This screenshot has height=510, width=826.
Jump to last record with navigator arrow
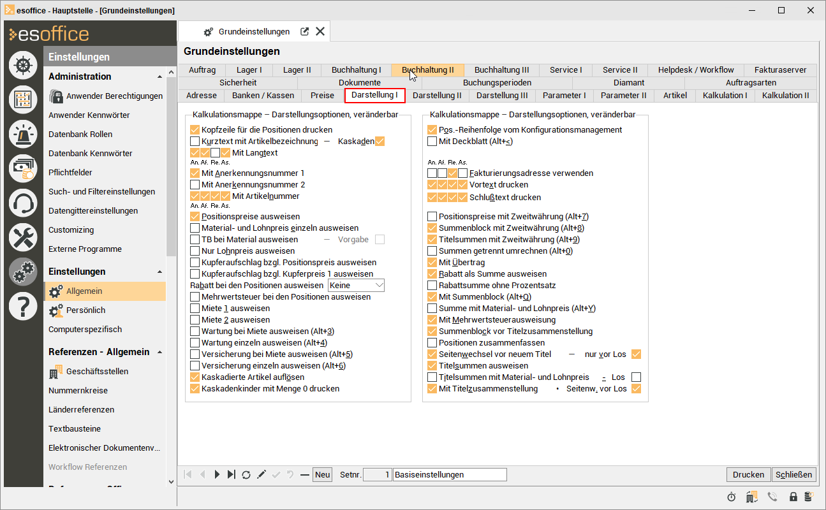point(231,475)
